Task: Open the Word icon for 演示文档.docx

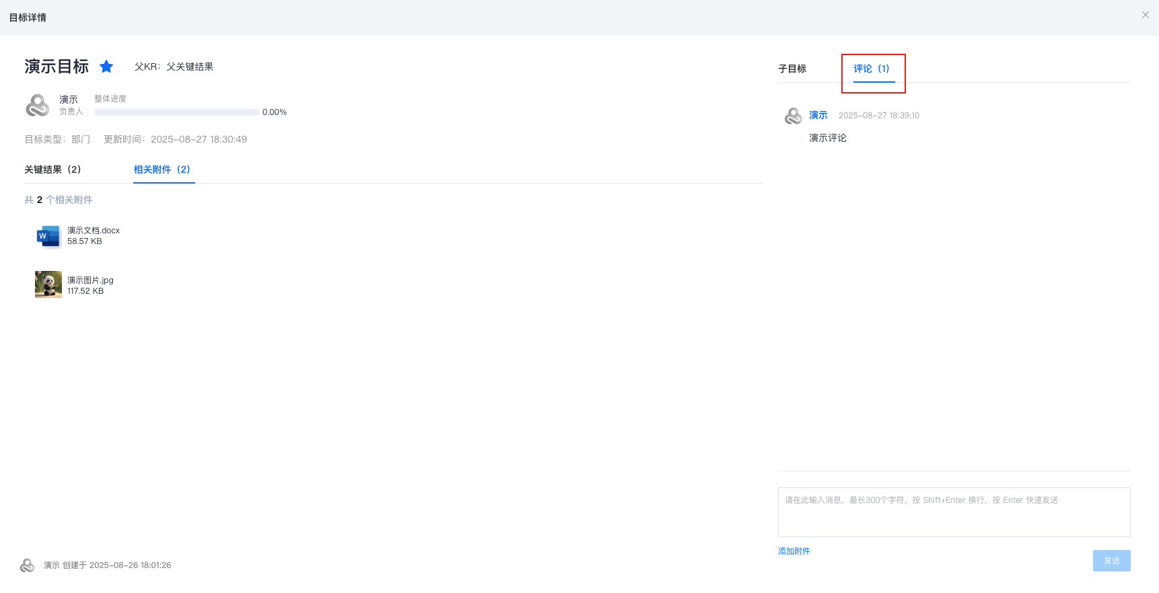Action: pos(48,236)
